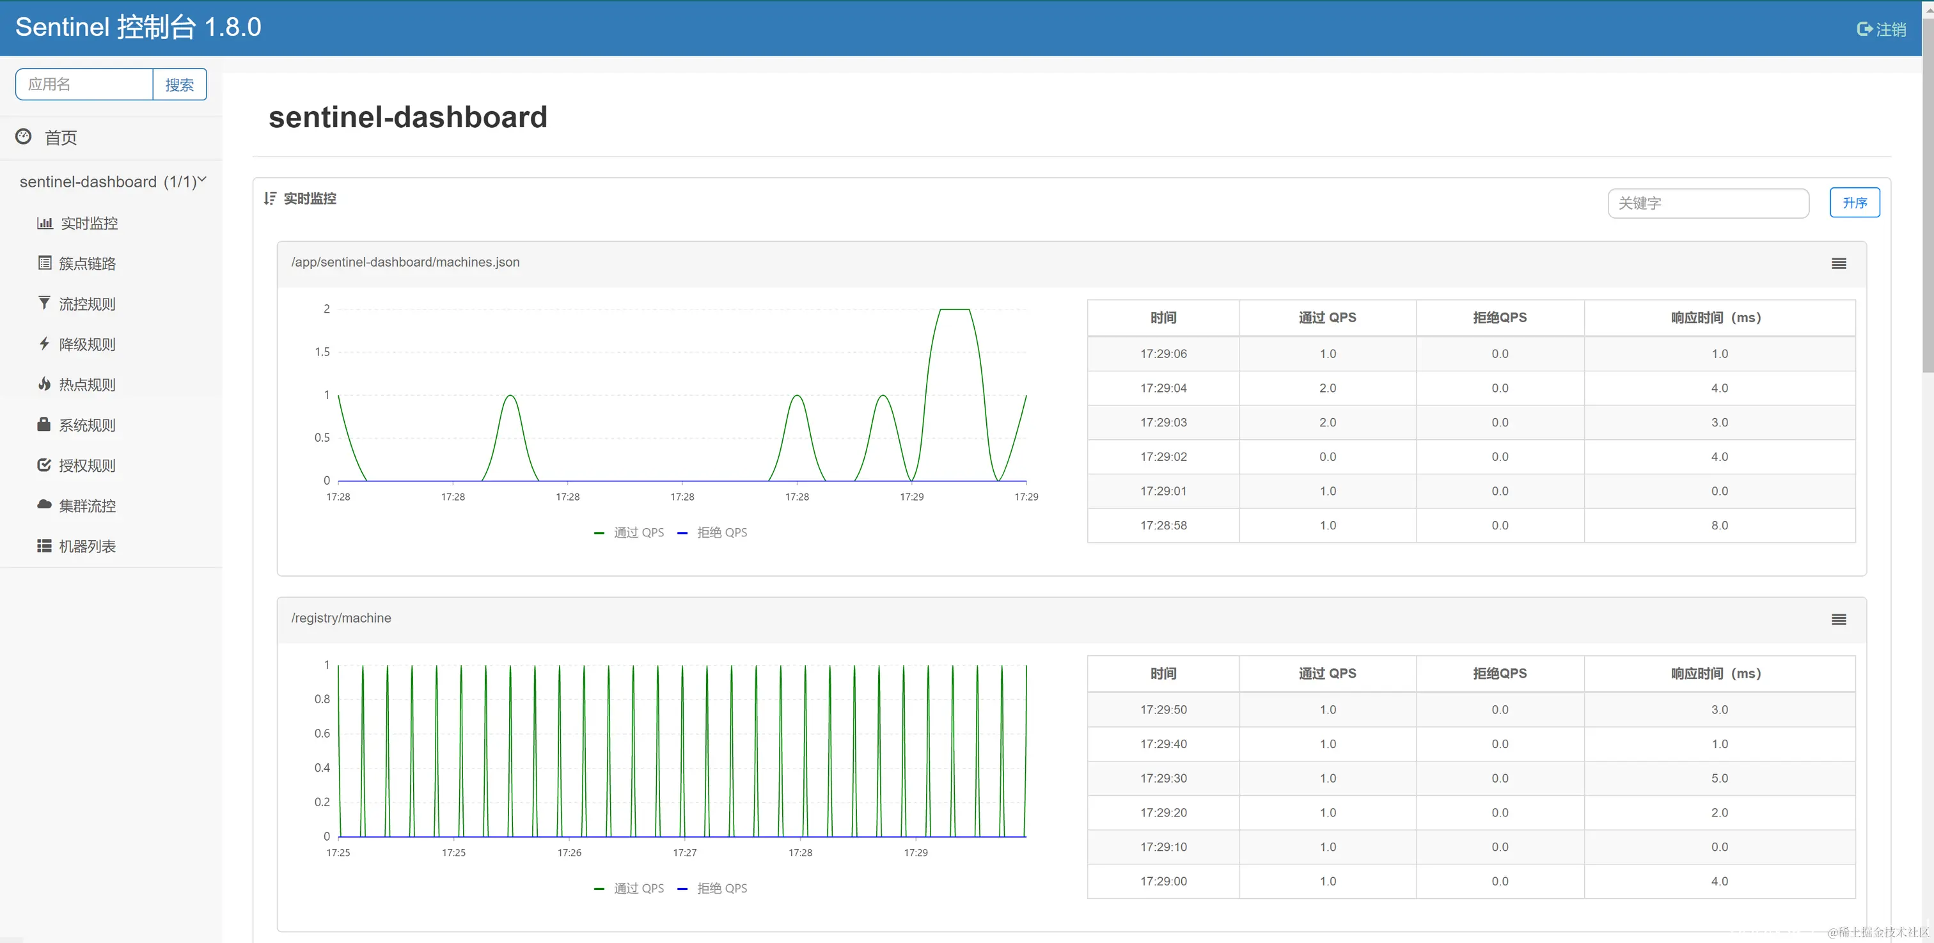
Task: Click the 升序 sort button
Action: (1855, 203)
